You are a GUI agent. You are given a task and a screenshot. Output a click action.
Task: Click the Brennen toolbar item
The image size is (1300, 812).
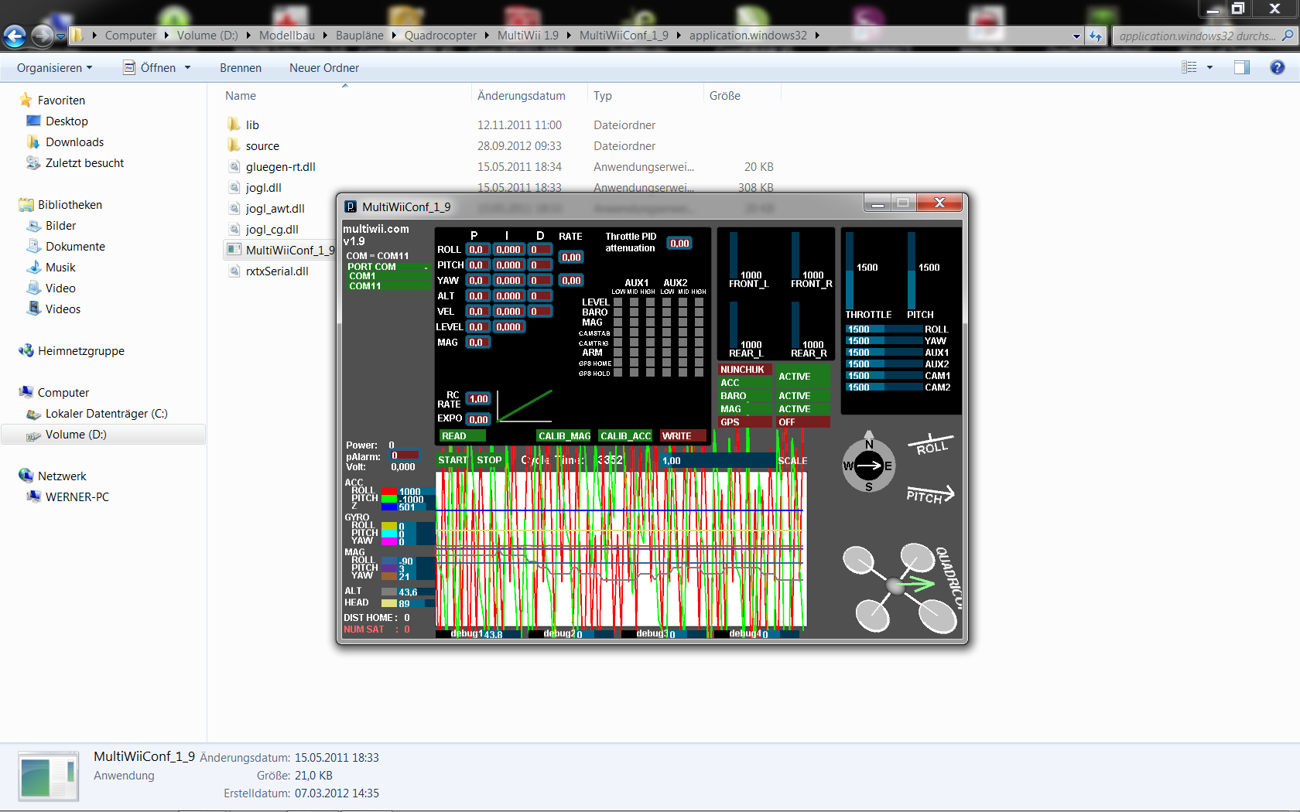241,68
